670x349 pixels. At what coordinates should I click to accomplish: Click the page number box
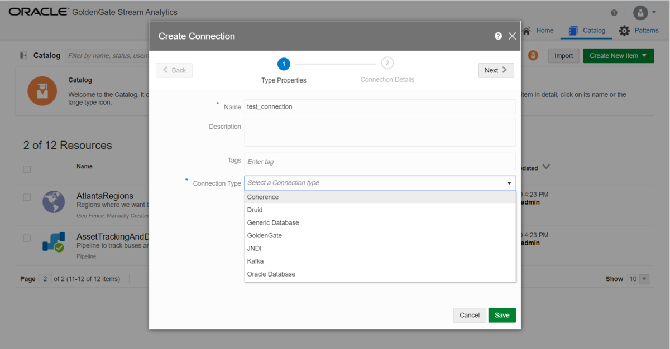(45, 279)
